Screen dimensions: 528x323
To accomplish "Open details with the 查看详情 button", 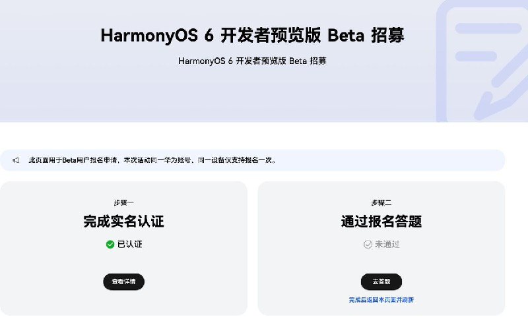I will [x=123, y=281].
